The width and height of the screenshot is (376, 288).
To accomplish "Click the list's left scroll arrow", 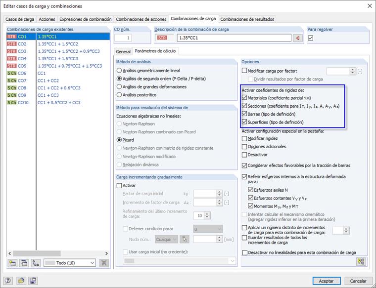I will click(10, 253).
